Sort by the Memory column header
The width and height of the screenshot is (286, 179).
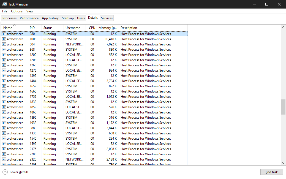(108, 28)
